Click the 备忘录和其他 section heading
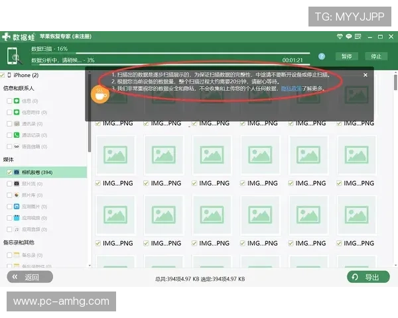398x318 pixels. pos(19,242)
